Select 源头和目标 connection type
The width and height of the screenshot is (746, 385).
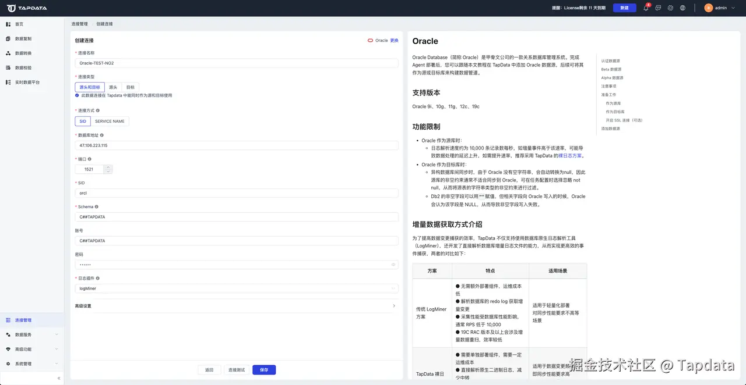pos(90,87)
